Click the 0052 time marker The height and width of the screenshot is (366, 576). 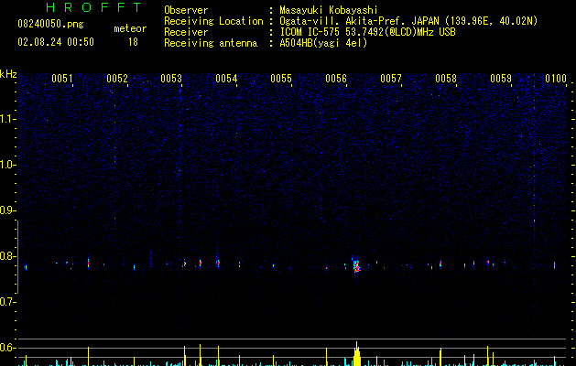tap(117, 79)
